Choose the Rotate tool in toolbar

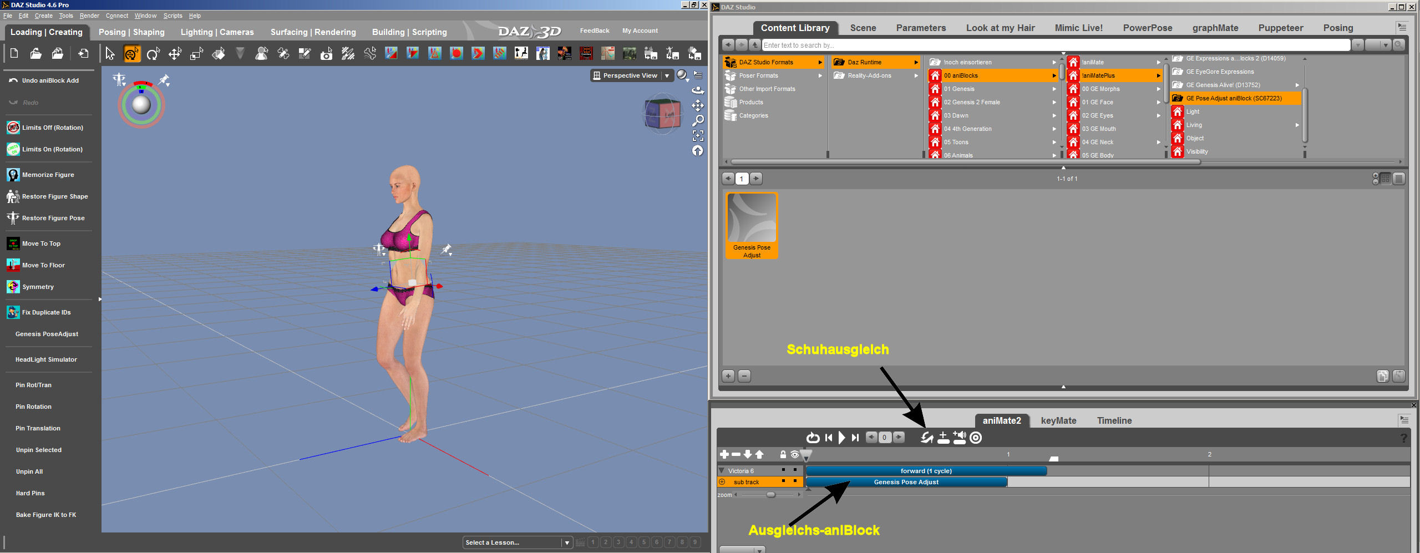[x=153, y=53]
